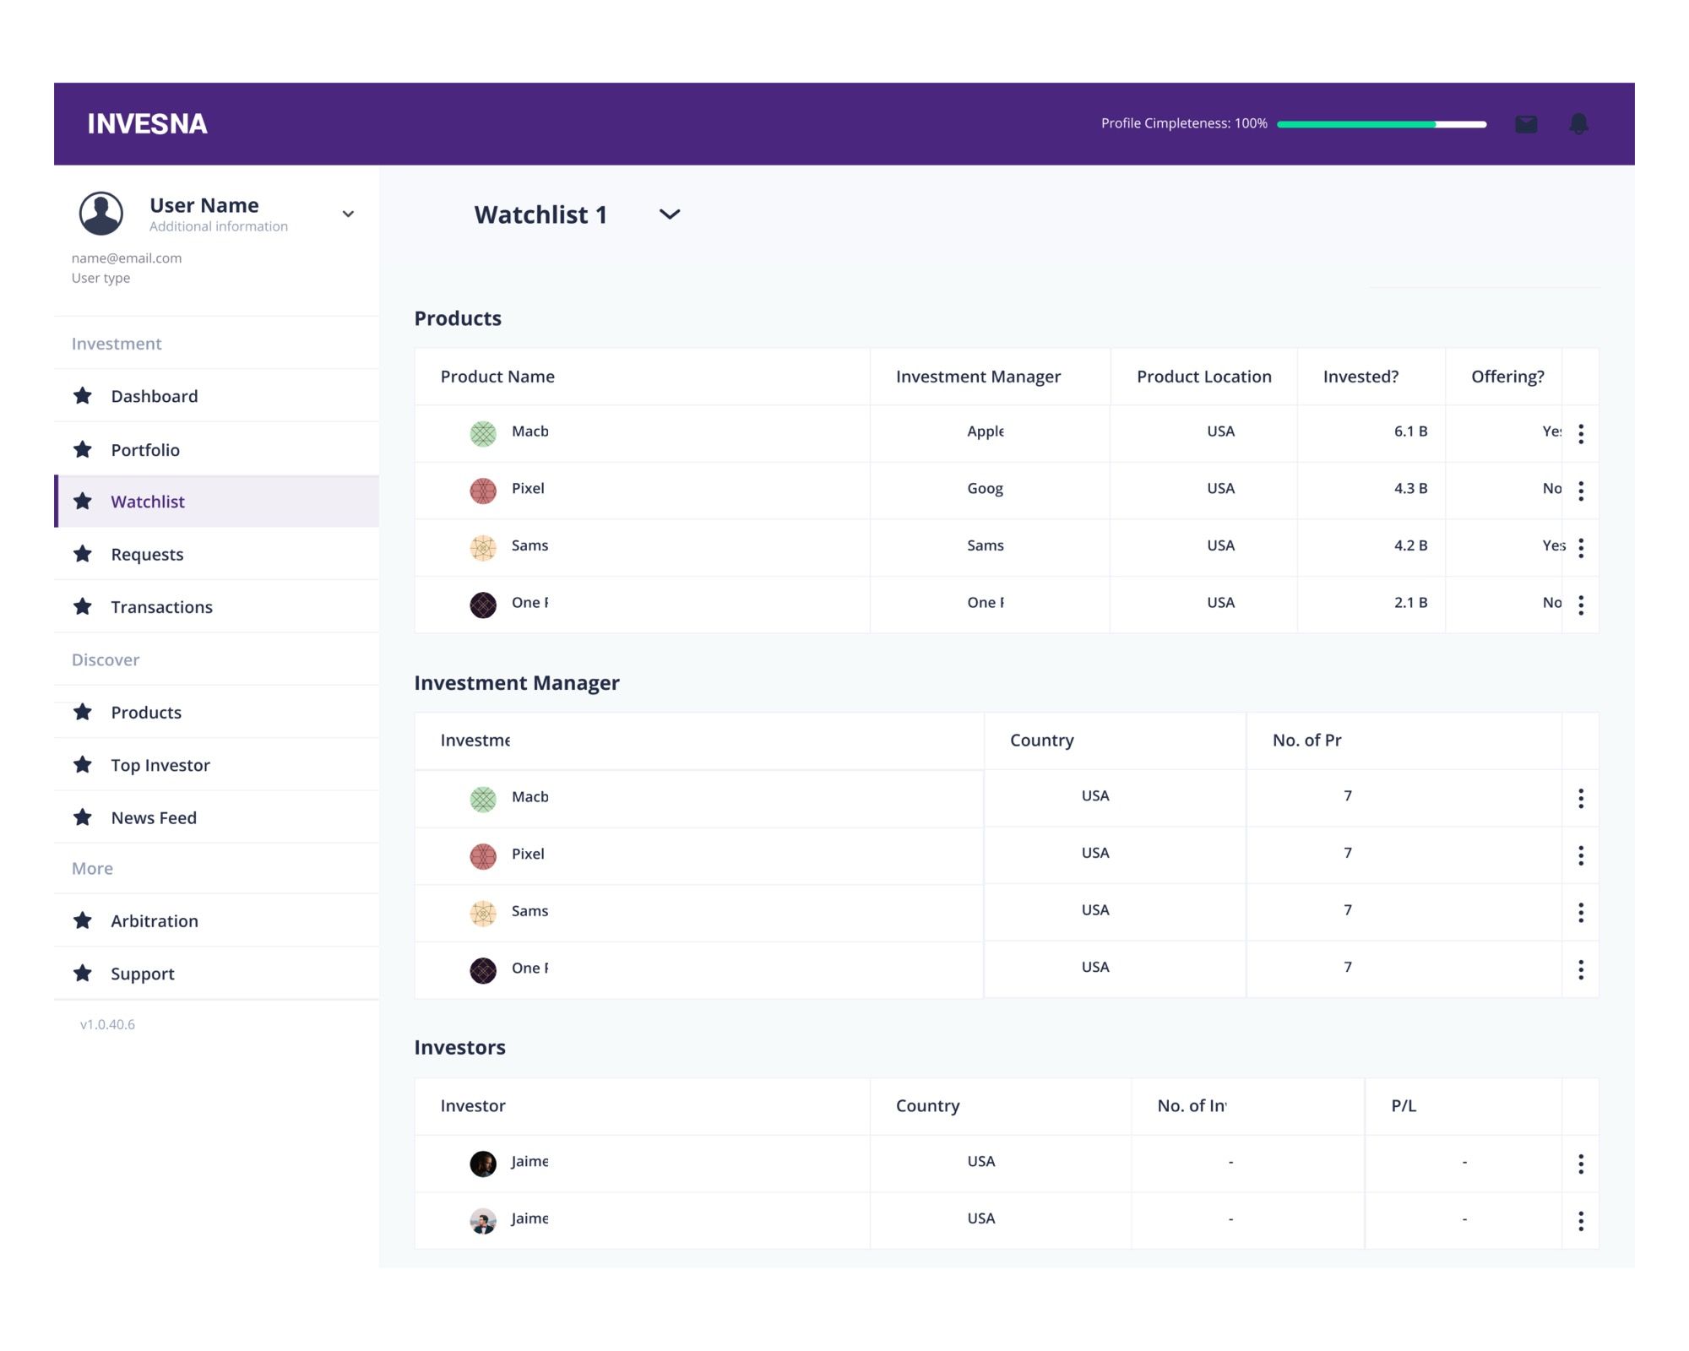Click the profile completeness progress bar
Screen dimensions: 1689x1351
click(1381, 124)
